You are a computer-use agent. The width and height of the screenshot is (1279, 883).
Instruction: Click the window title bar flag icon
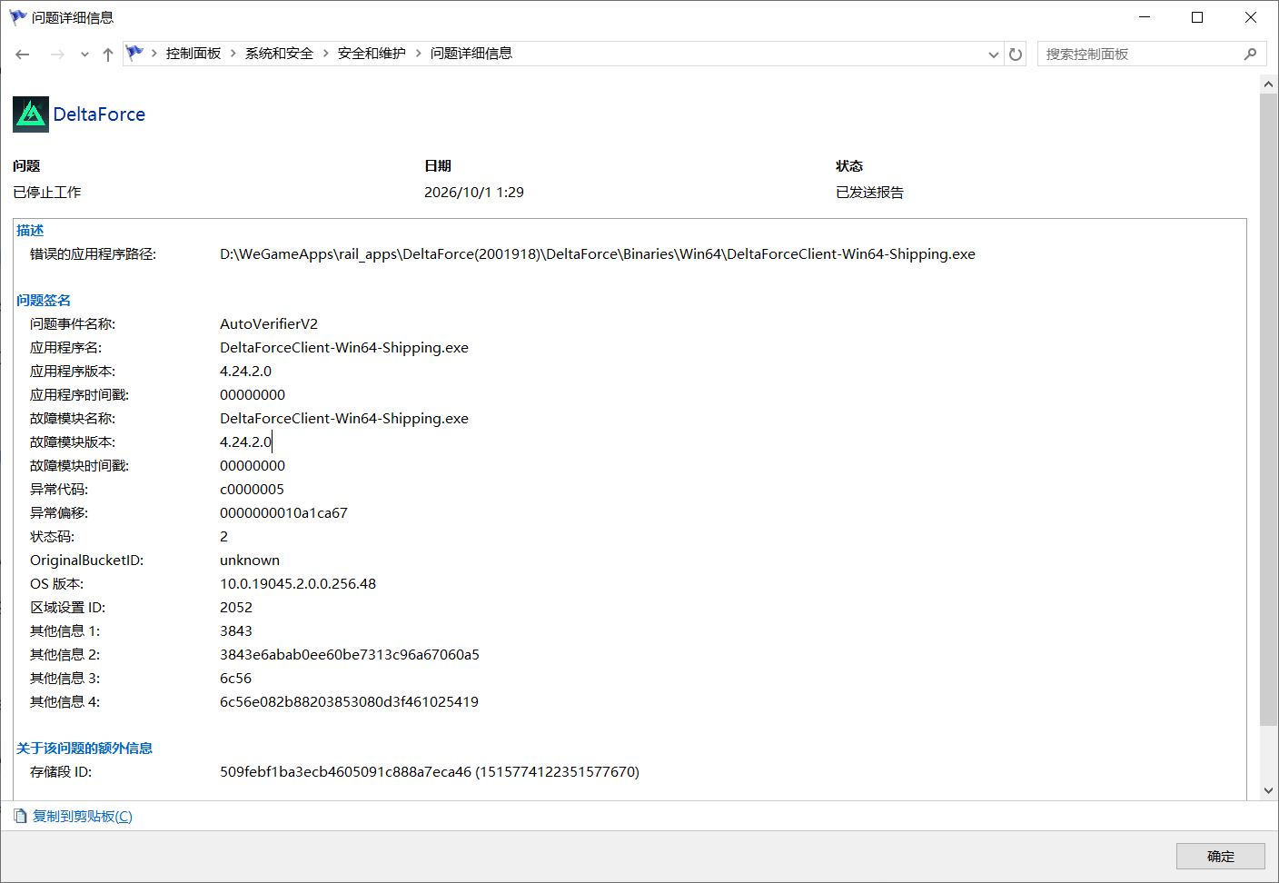point(18,17)
